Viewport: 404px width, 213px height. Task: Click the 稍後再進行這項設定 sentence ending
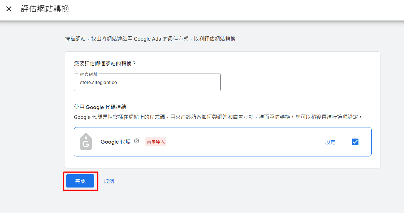pos(332,117)
